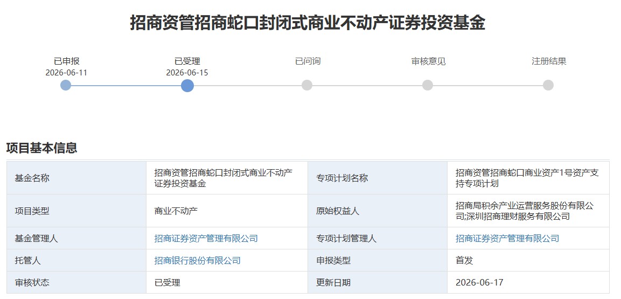Click the 原始权益人 label cell
The width and height of the screenshot is (621, 299).
[378, 211]
